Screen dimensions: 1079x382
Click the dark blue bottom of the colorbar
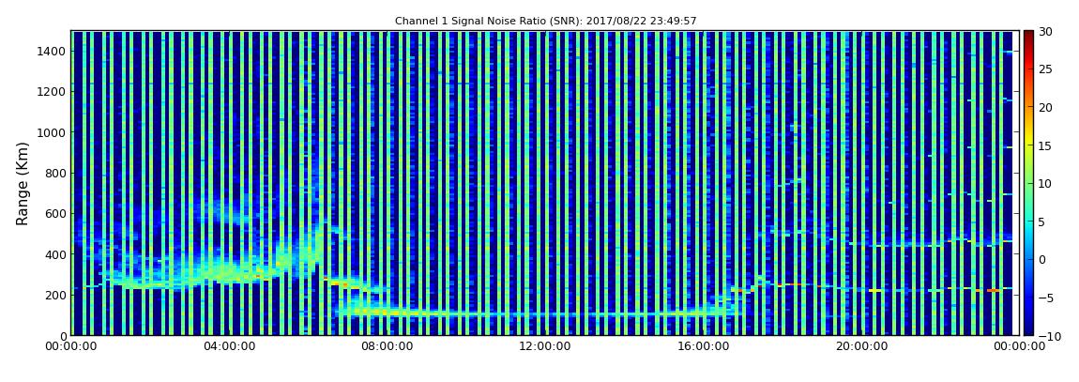tap(1028, 329)
